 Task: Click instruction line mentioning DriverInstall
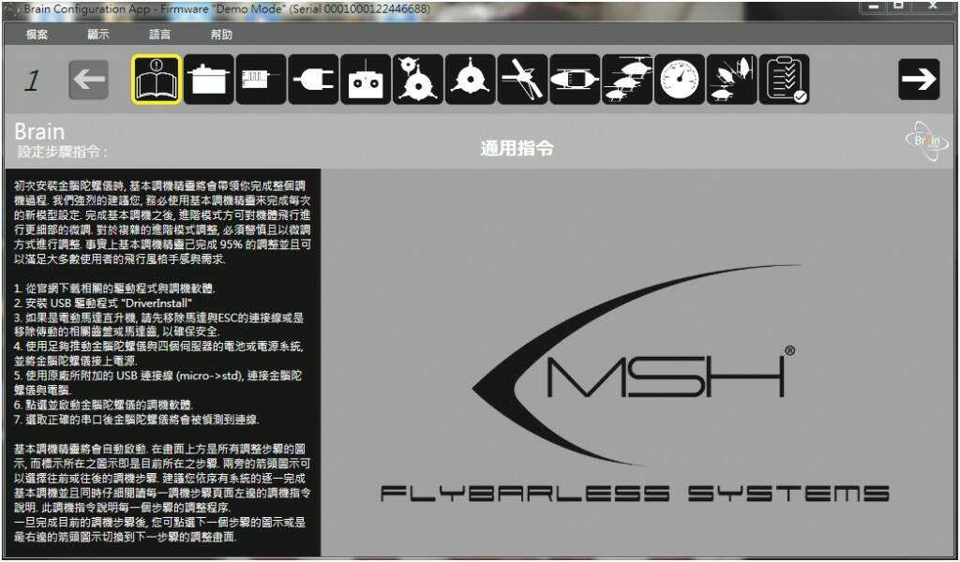[103, 303]
